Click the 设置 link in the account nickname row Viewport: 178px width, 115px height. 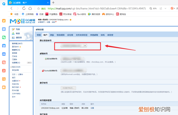(92, 108)
